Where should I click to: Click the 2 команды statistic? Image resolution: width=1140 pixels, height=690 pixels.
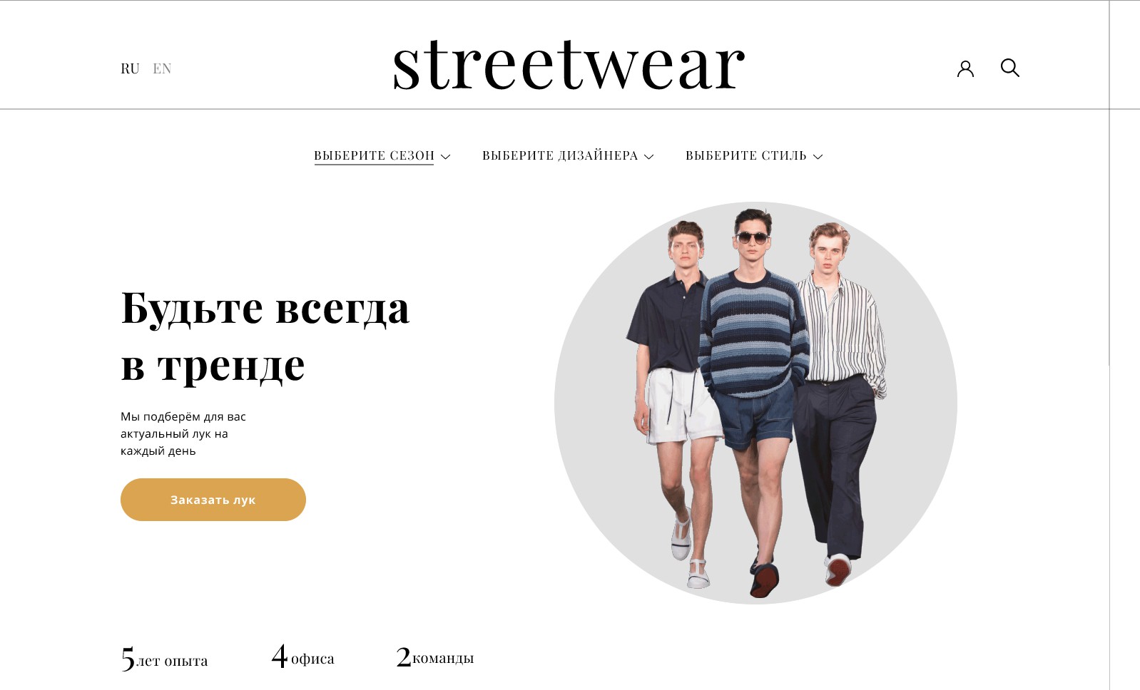click(434, 656)
